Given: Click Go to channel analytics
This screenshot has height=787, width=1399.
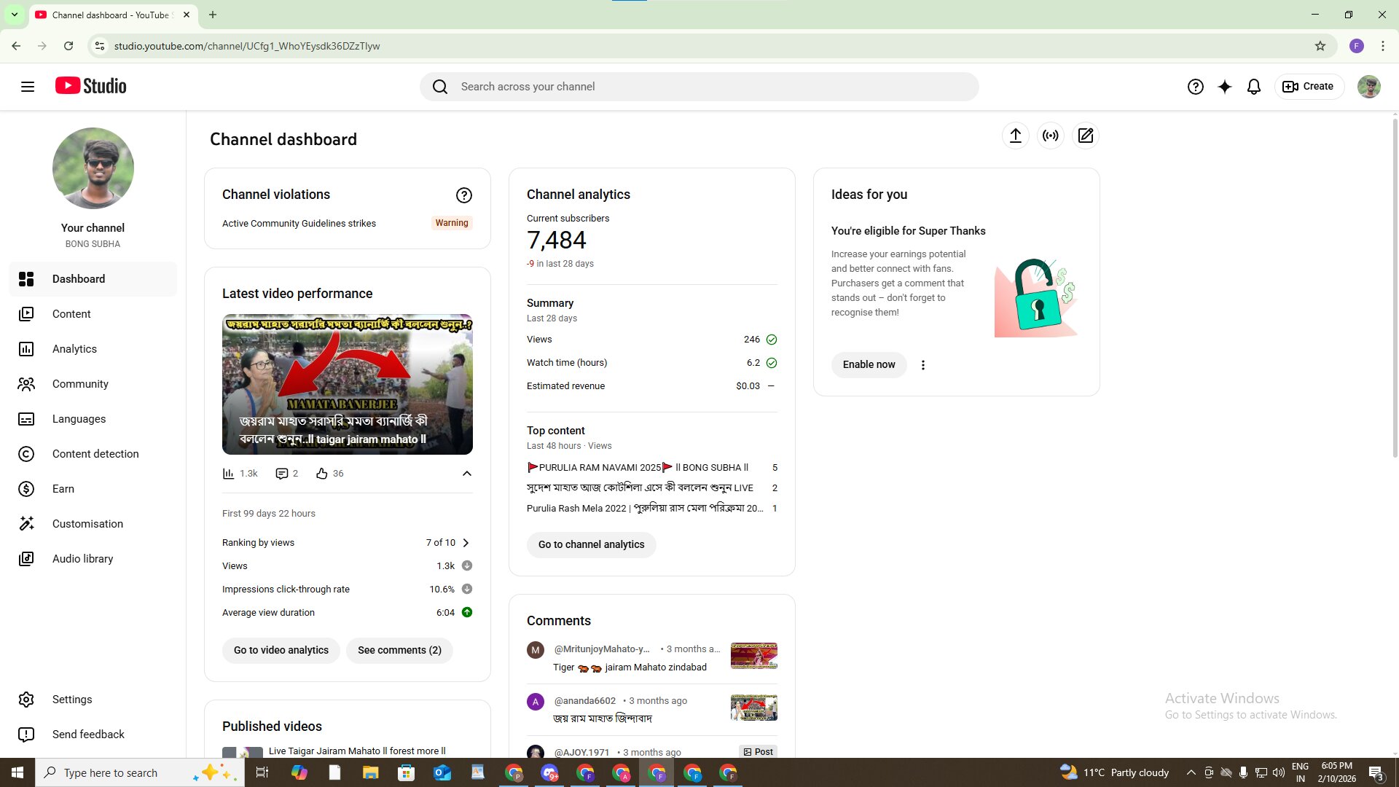Looking at the screenshot, I should [x=591, y=544].
